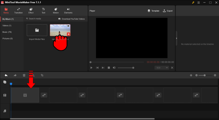Adjust the timeline zoom slider
219x120 pixels.
(x=205, y=75)
